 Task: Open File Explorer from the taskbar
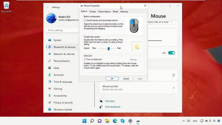pyautogui.click(x=107, y=121)
